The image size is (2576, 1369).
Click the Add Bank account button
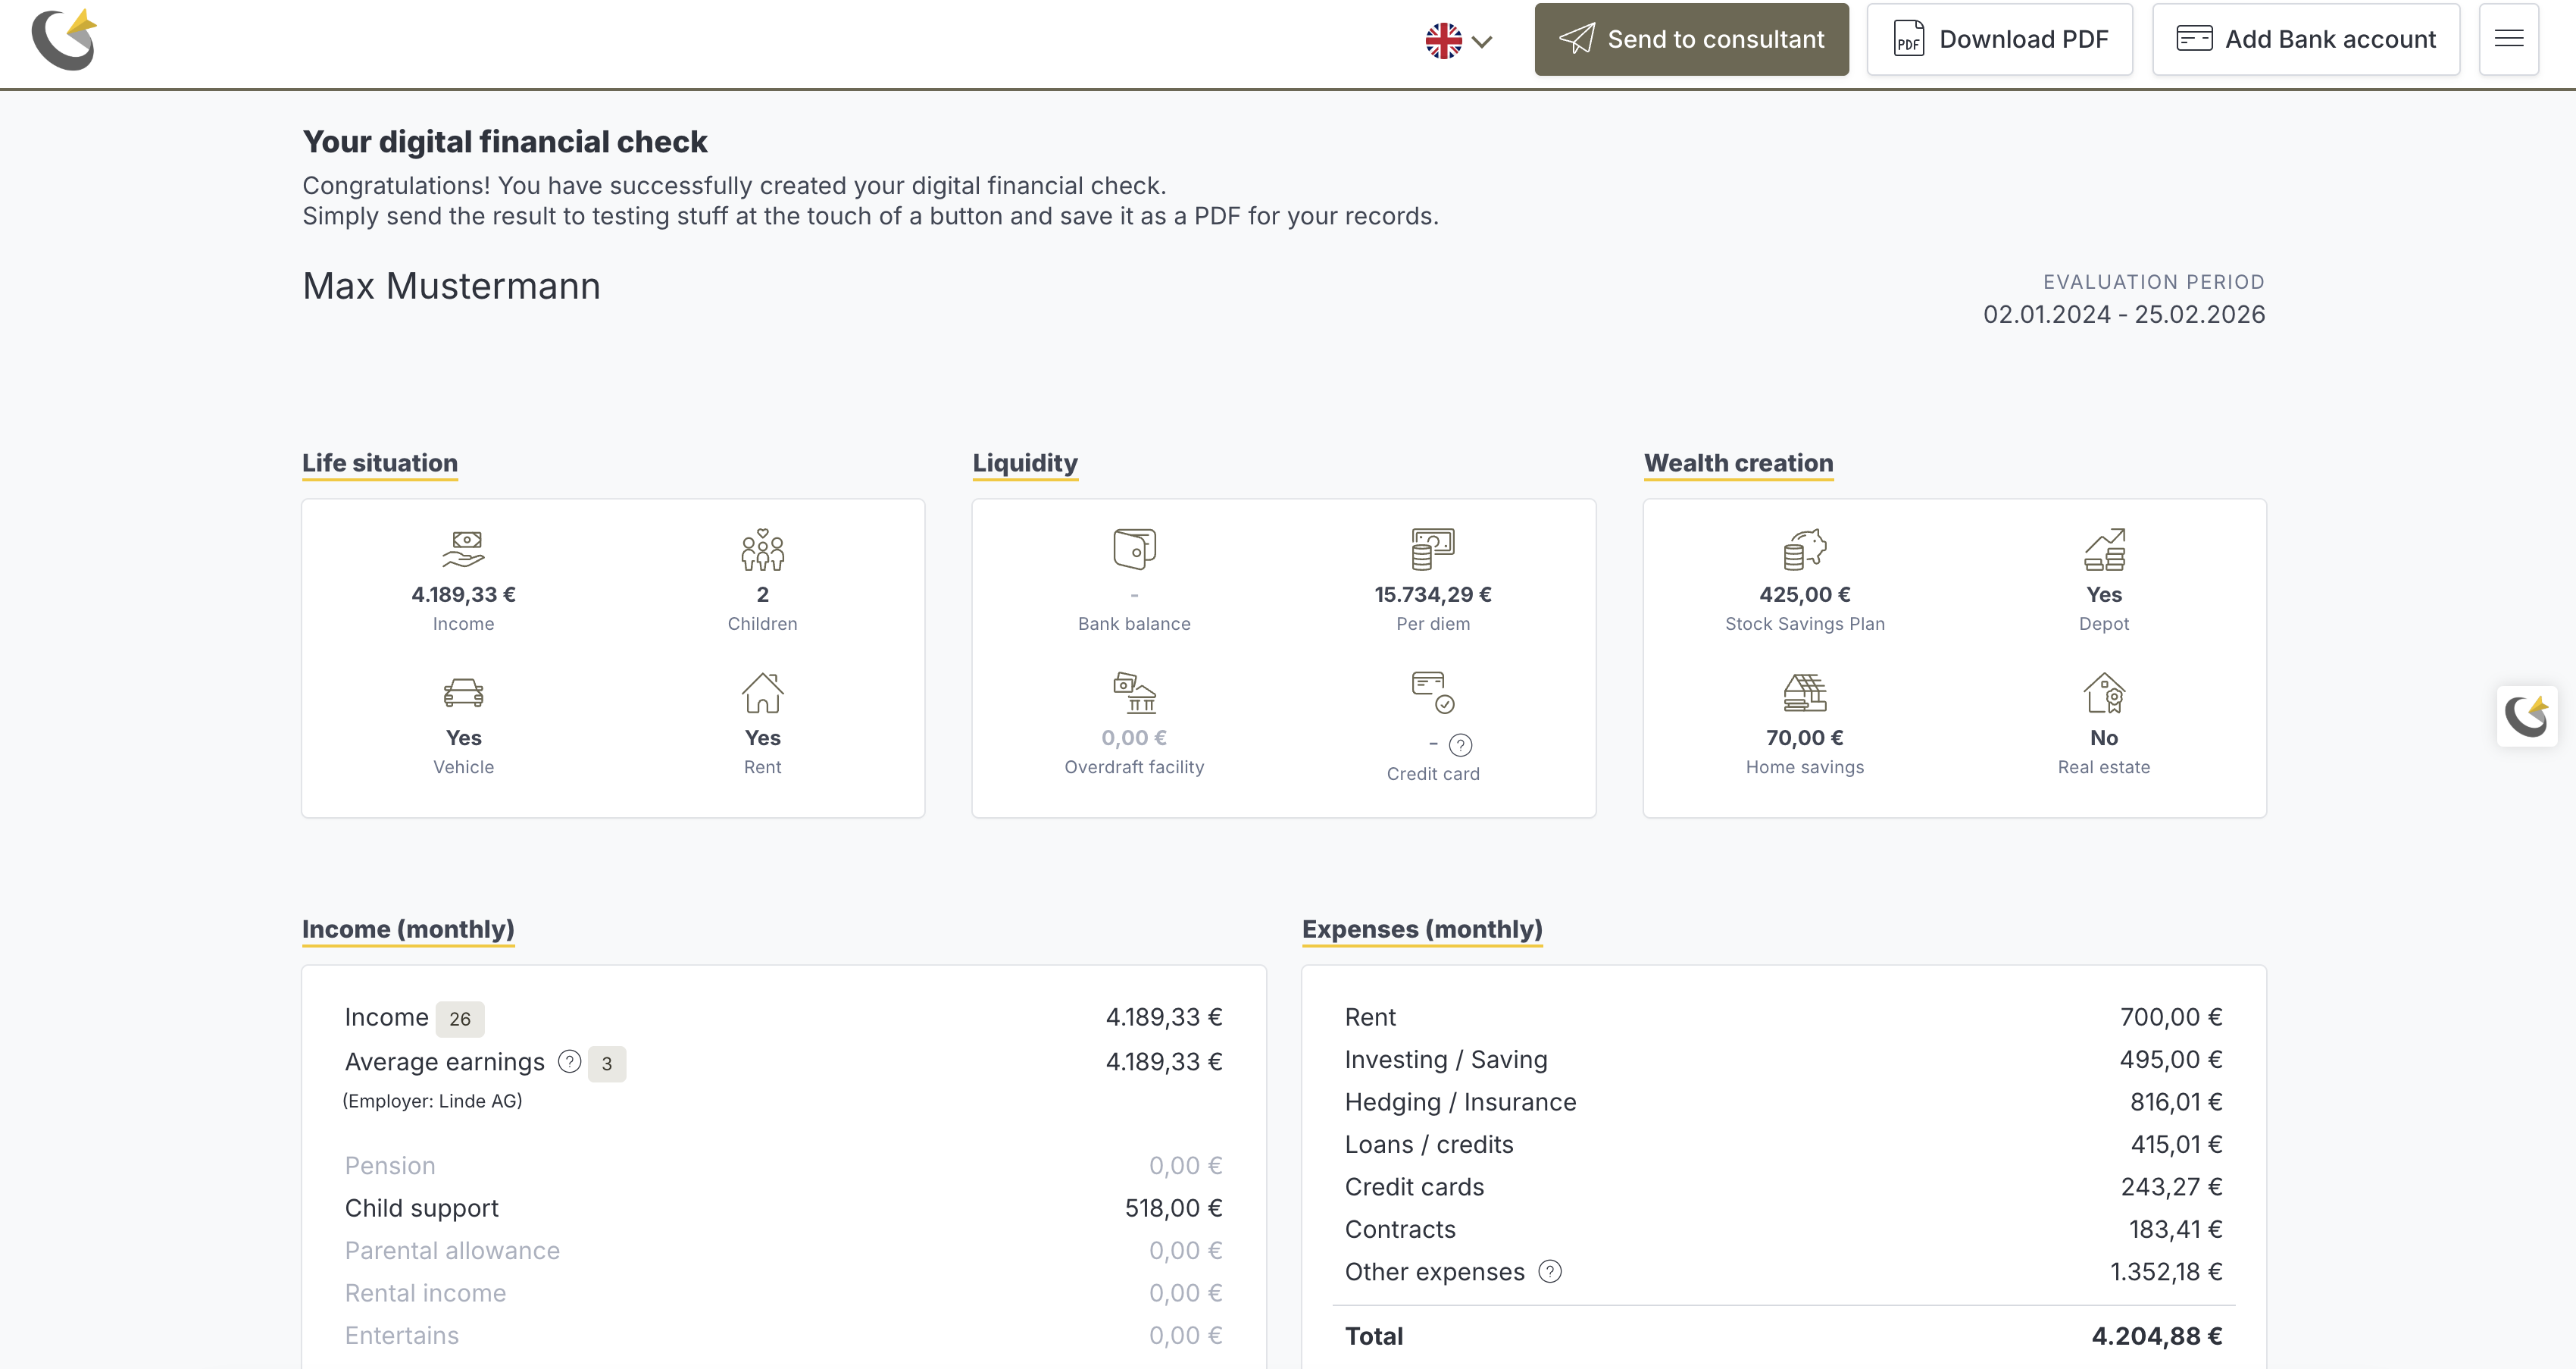click(2305, 39)
